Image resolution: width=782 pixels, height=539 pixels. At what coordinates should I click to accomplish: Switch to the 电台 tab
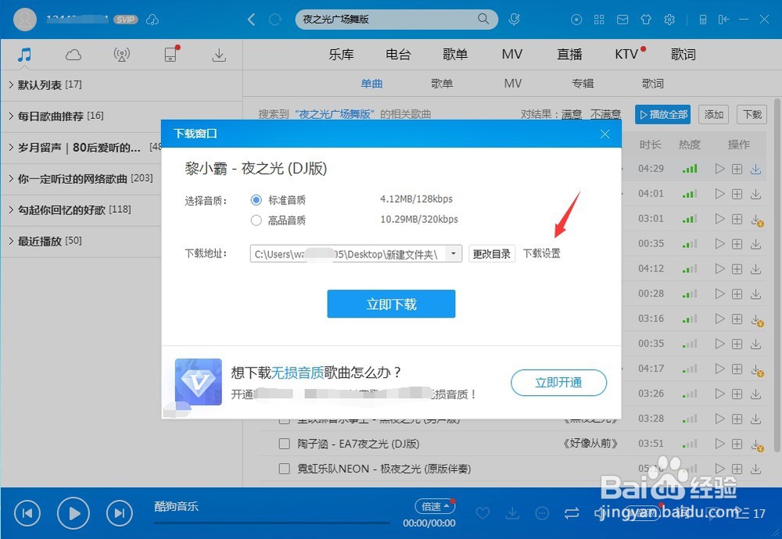coord(398,54)
